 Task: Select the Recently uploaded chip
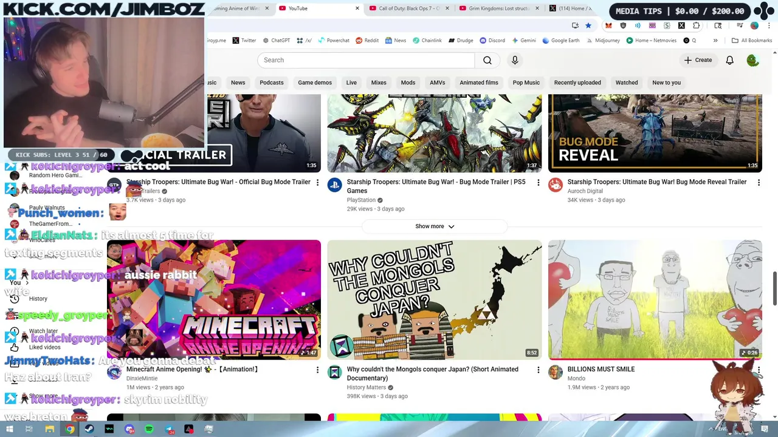(x=577, y=83)
